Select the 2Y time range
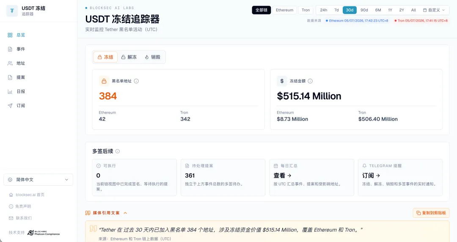457x242 pixels. [402, 10]
